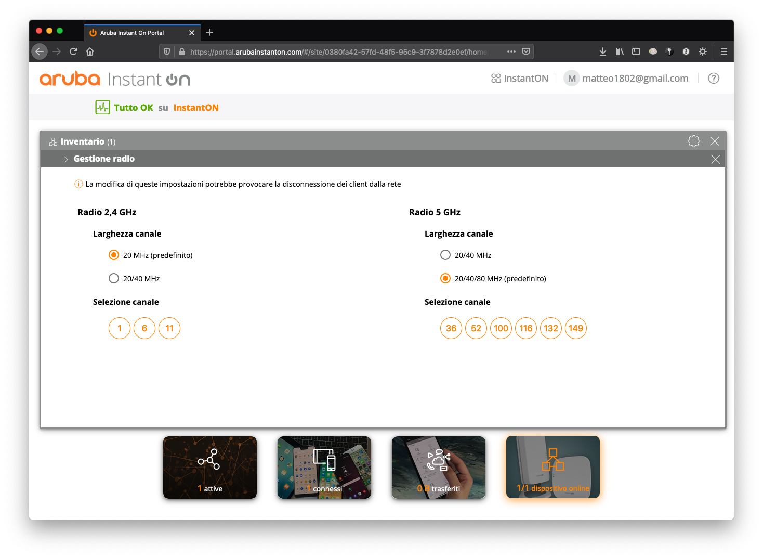Open the 1/1 dispositivo online tile
The image size is (763, 558).
pos(553,467)
